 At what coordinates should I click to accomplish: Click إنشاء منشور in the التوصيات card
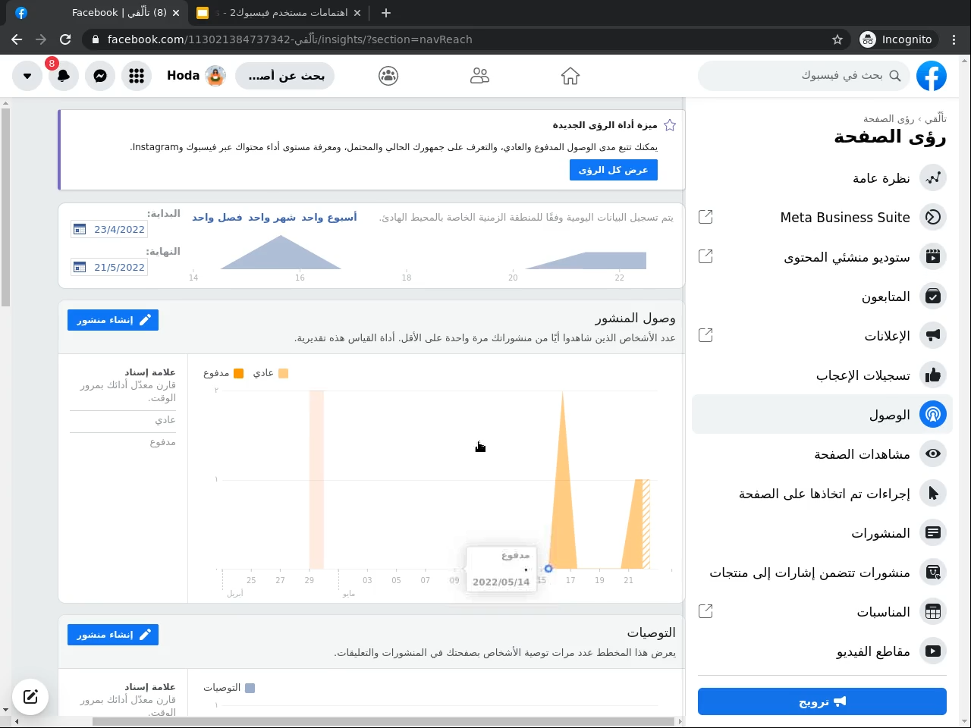[x=113, y=635]
